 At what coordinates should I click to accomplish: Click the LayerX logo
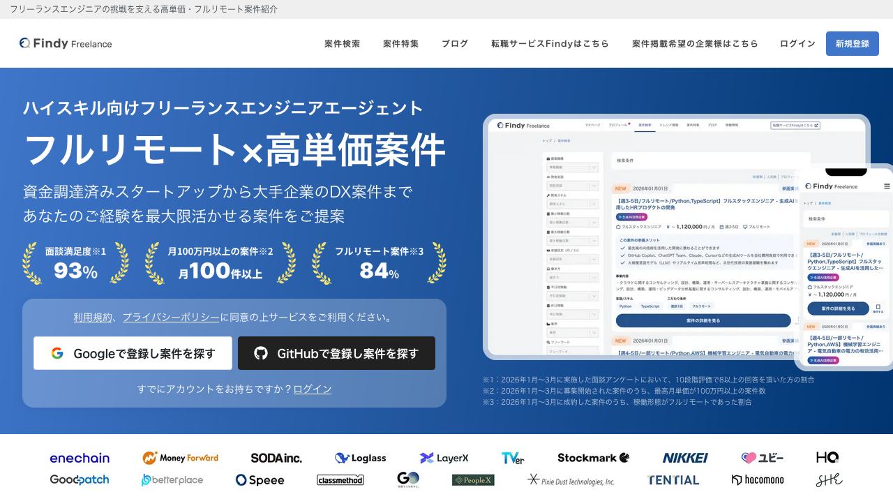coord(444,458)
